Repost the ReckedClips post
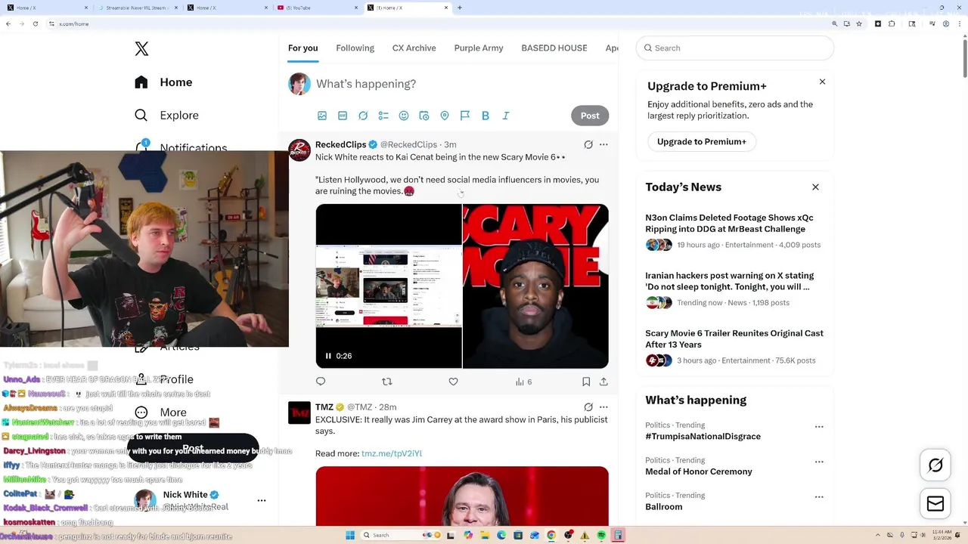 point(387,382)
